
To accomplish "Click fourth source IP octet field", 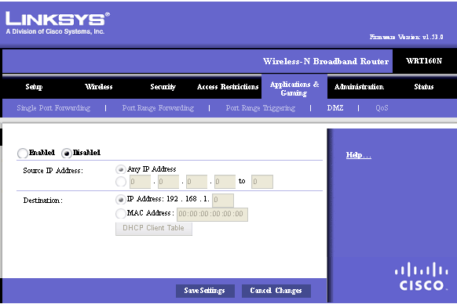I will click(x=225, y=182).
